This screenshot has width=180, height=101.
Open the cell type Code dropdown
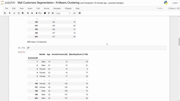click(63, 13)
